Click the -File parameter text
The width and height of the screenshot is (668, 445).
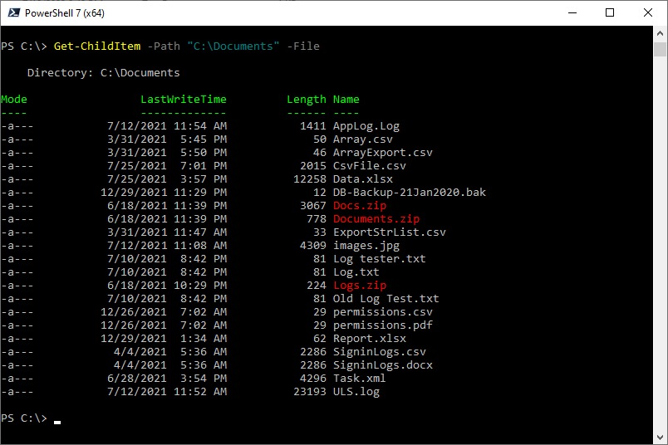click(x=303, y=46)
